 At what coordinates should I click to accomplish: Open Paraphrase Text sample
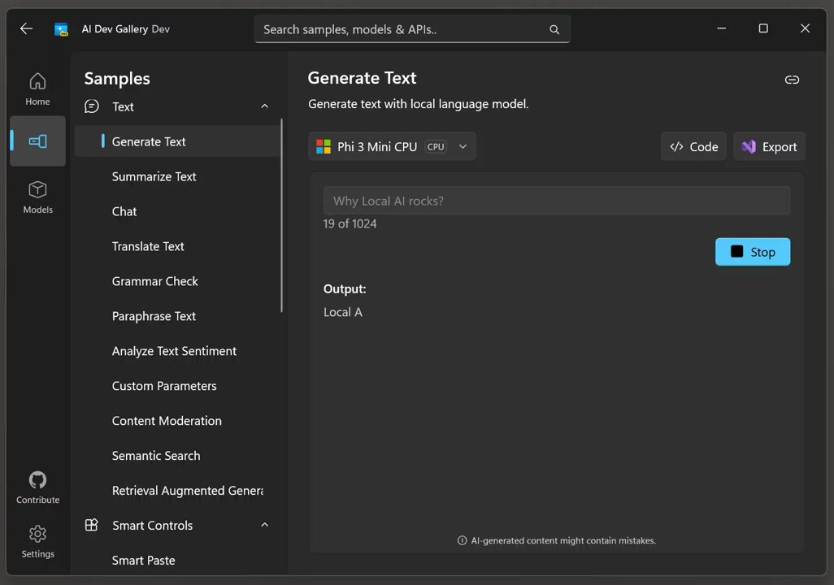coord(177,316)
